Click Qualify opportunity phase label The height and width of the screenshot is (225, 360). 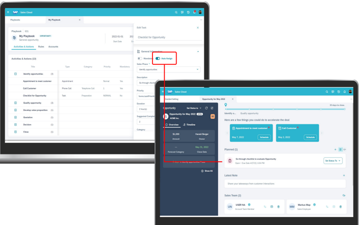tap(249, 113)
